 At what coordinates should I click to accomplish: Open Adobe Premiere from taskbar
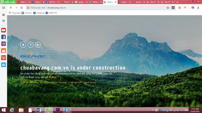(x=58, y=110)
